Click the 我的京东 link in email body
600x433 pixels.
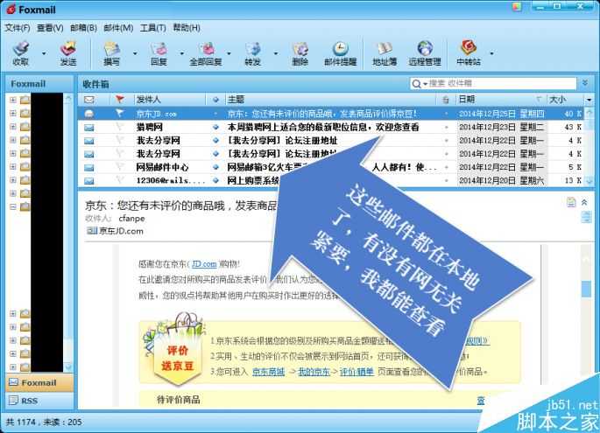pyautogui.click(x=314, y=371)
